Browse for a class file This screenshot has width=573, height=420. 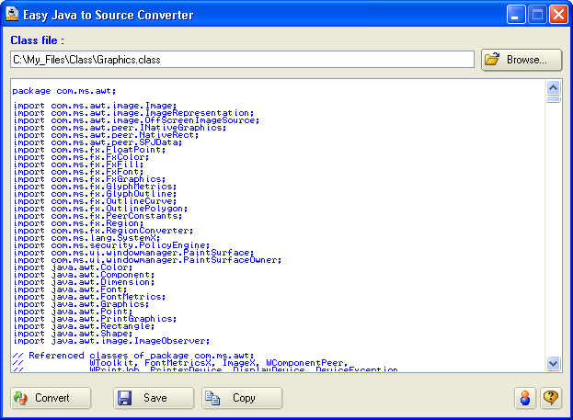(521, 60)
